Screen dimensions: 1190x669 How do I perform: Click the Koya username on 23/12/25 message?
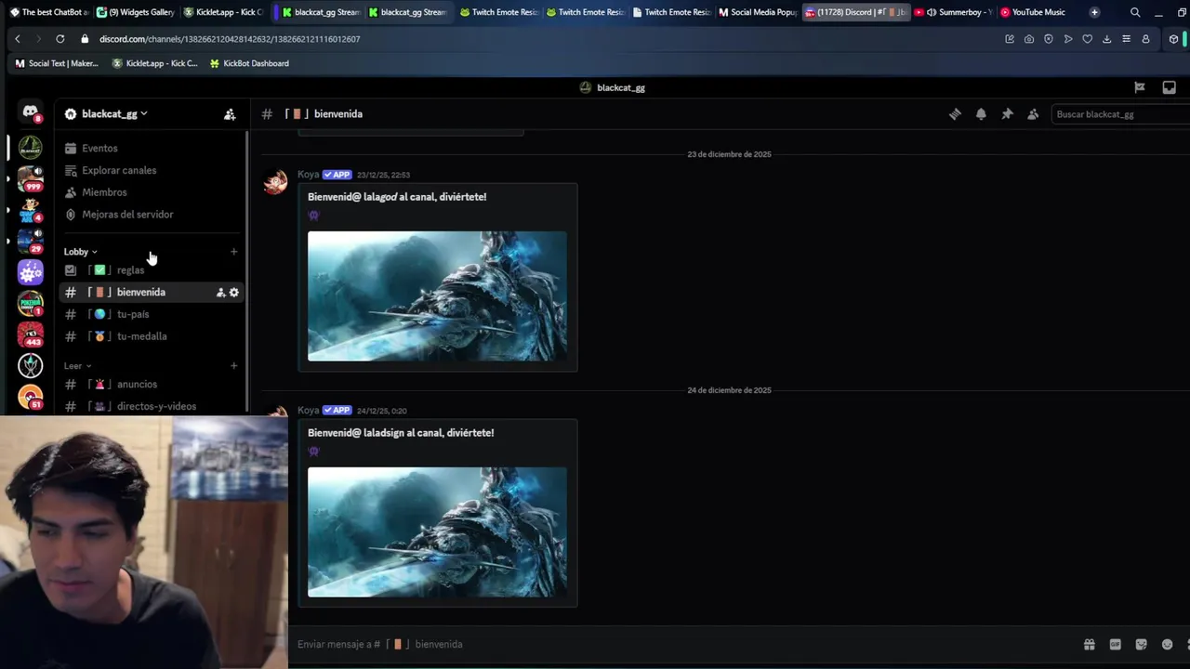click(308, 175)
